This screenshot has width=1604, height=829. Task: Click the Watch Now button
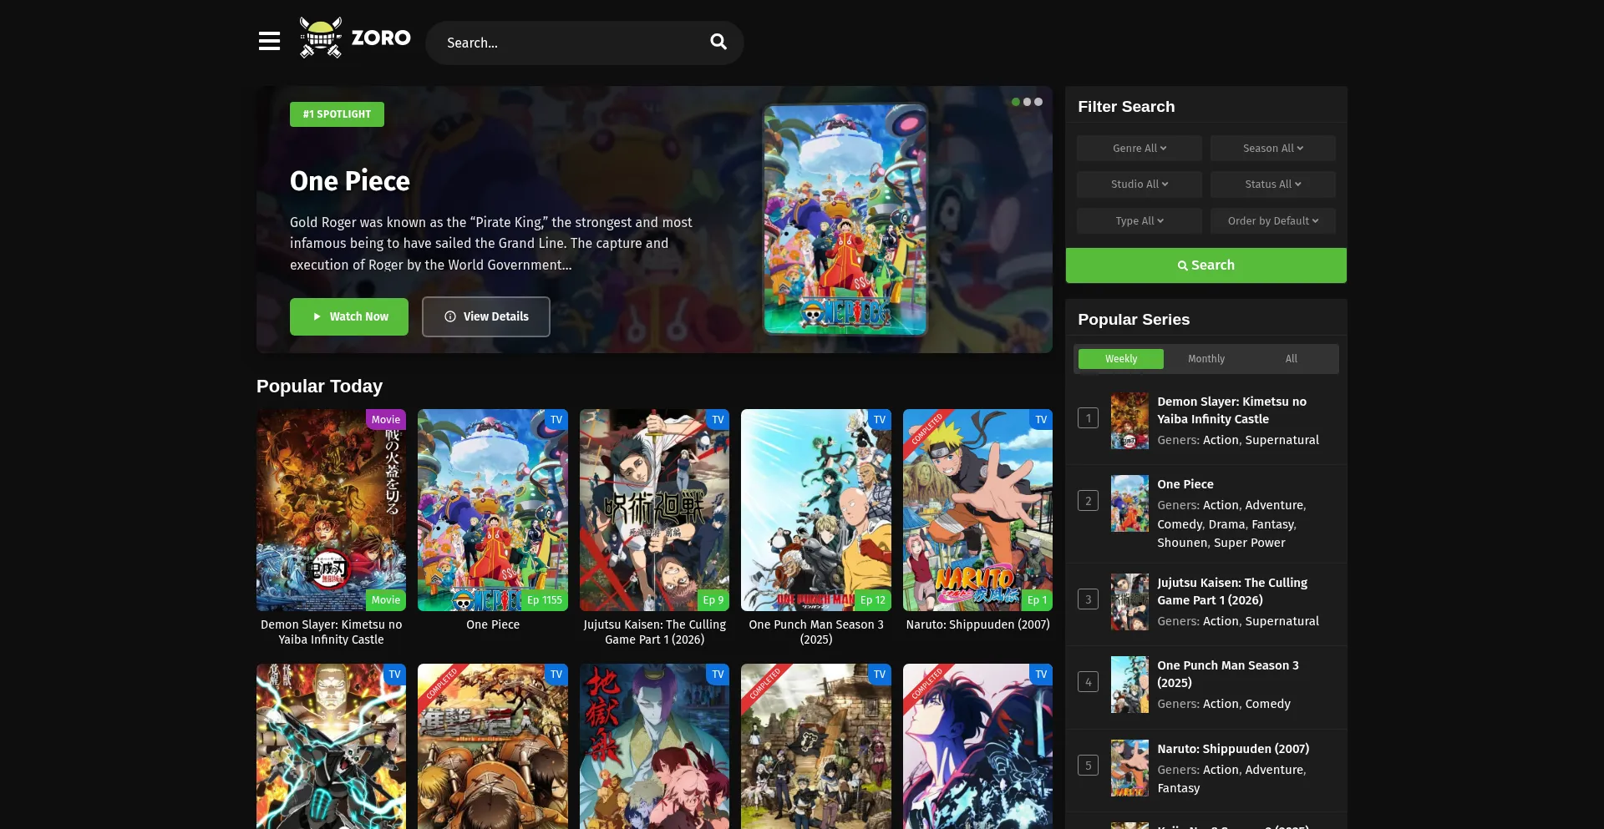(x=349, y=316)
